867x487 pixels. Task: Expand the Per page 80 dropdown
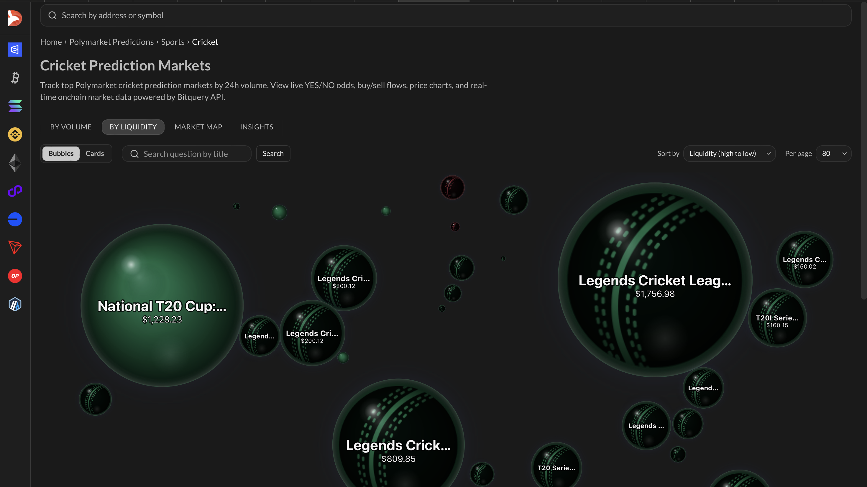point(833,154)
